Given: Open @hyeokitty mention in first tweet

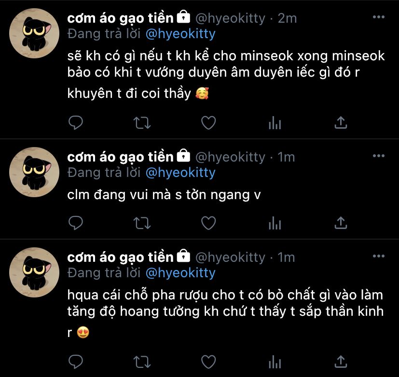Looking at the screenshot, I should (180, 34).
